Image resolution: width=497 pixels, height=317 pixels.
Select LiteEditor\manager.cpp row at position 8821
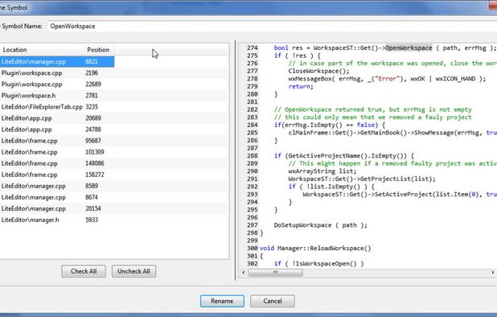pos(57,61)
